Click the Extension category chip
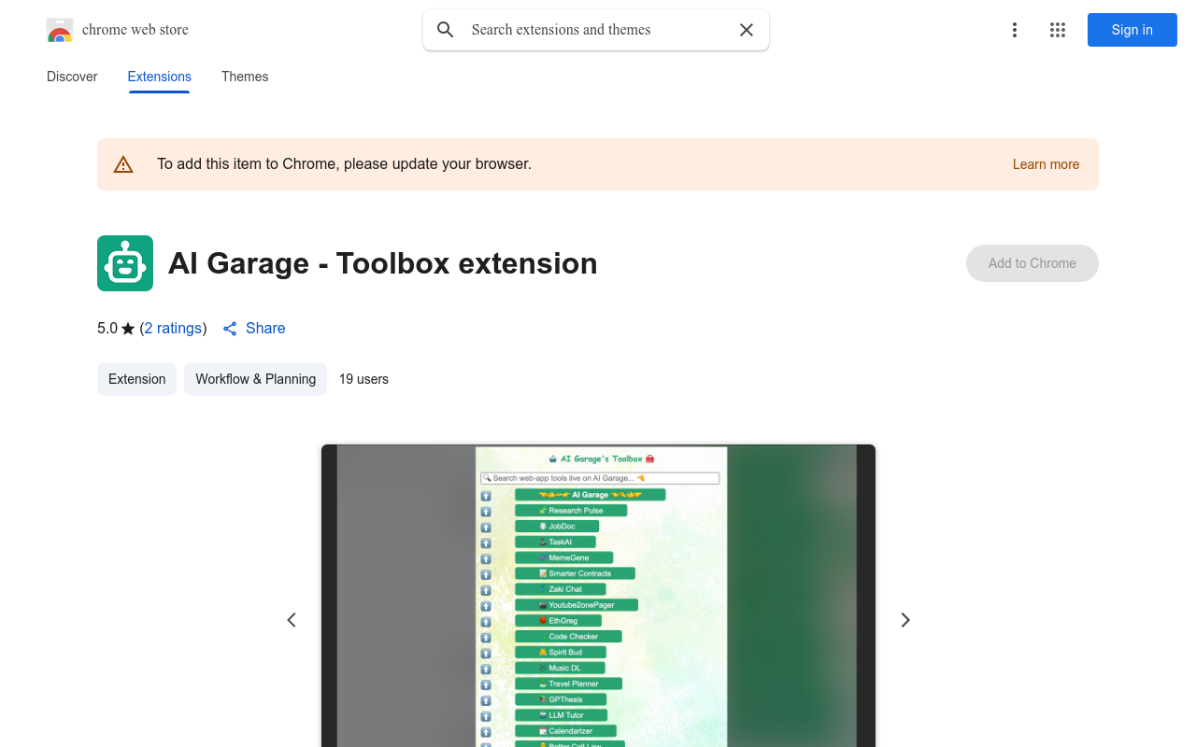1196x747 pixels. (136, 379)
